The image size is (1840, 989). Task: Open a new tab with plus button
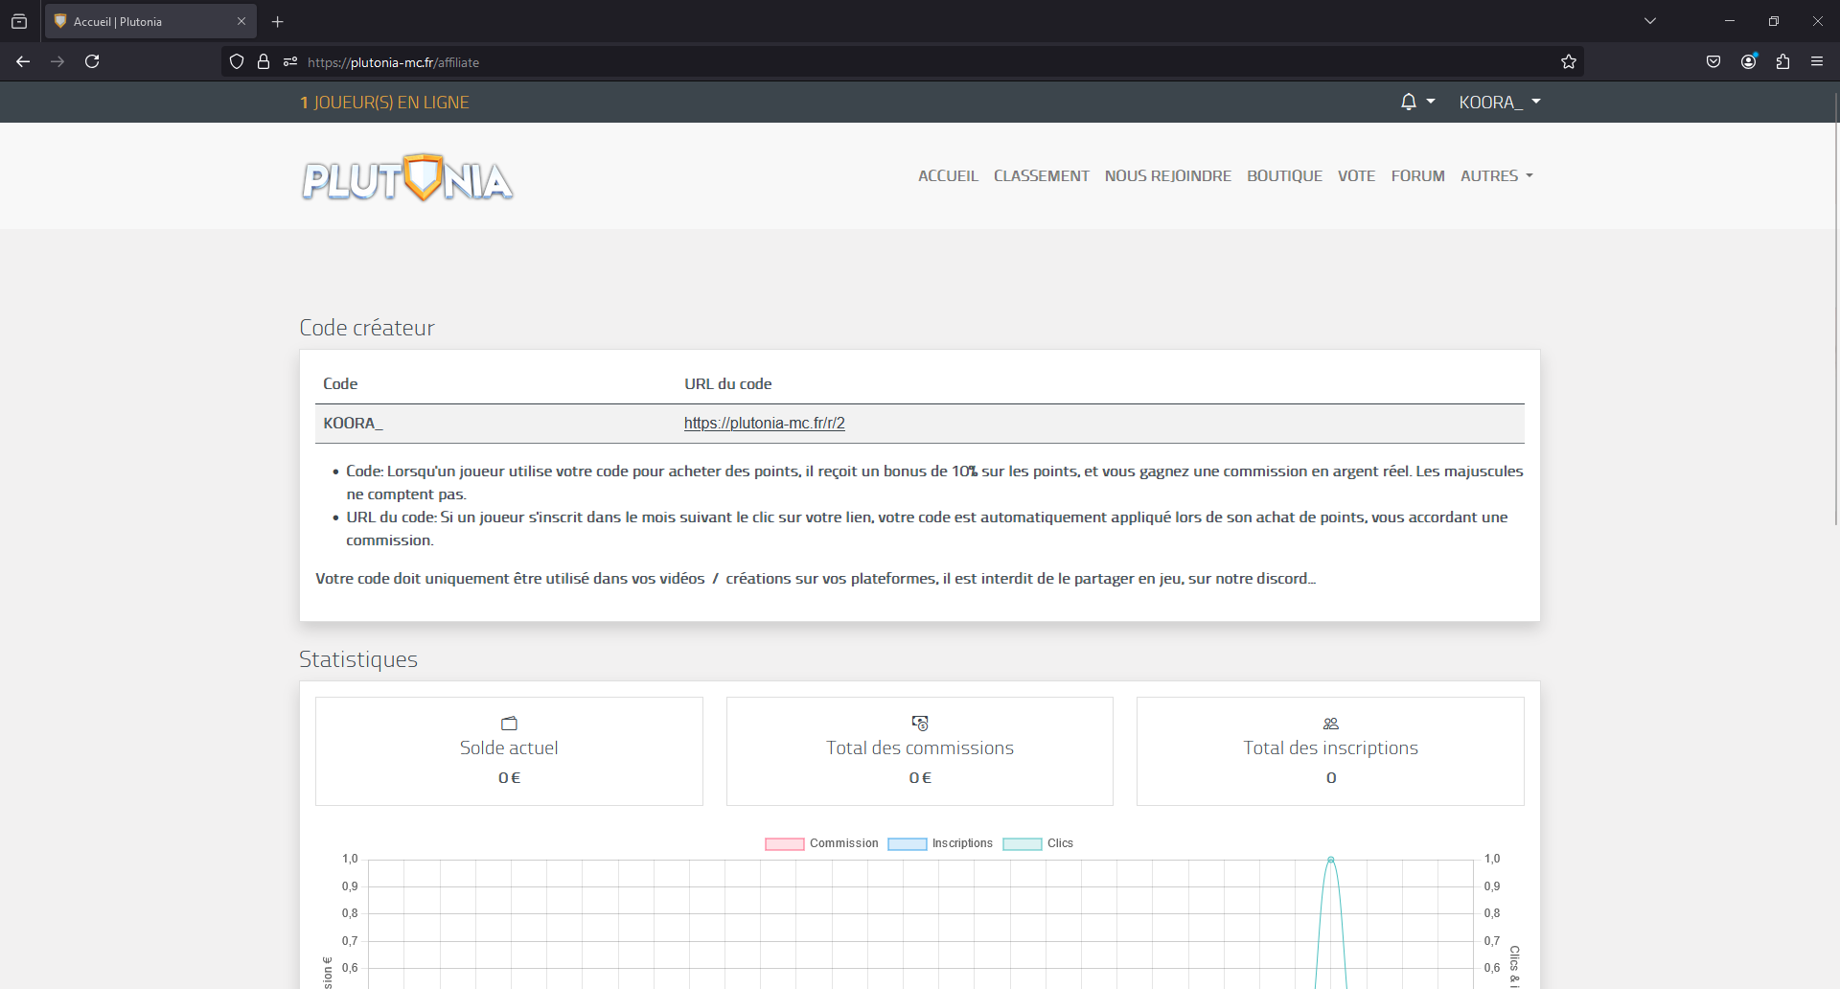278,21
